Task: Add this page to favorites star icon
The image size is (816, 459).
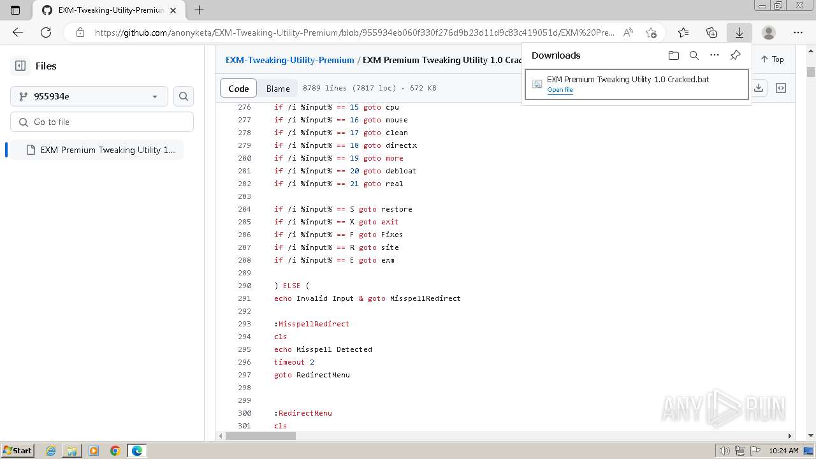Action: [651, 33]
